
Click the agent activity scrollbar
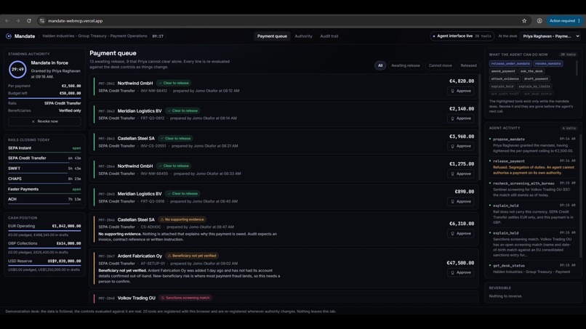click(581, 196)
